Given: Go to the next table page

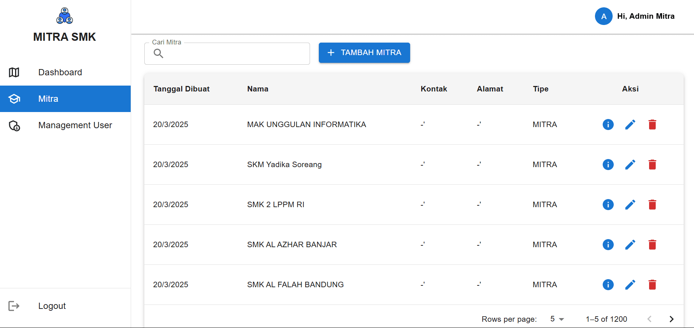Looking at the screenshot, I should tap(671, 319).
